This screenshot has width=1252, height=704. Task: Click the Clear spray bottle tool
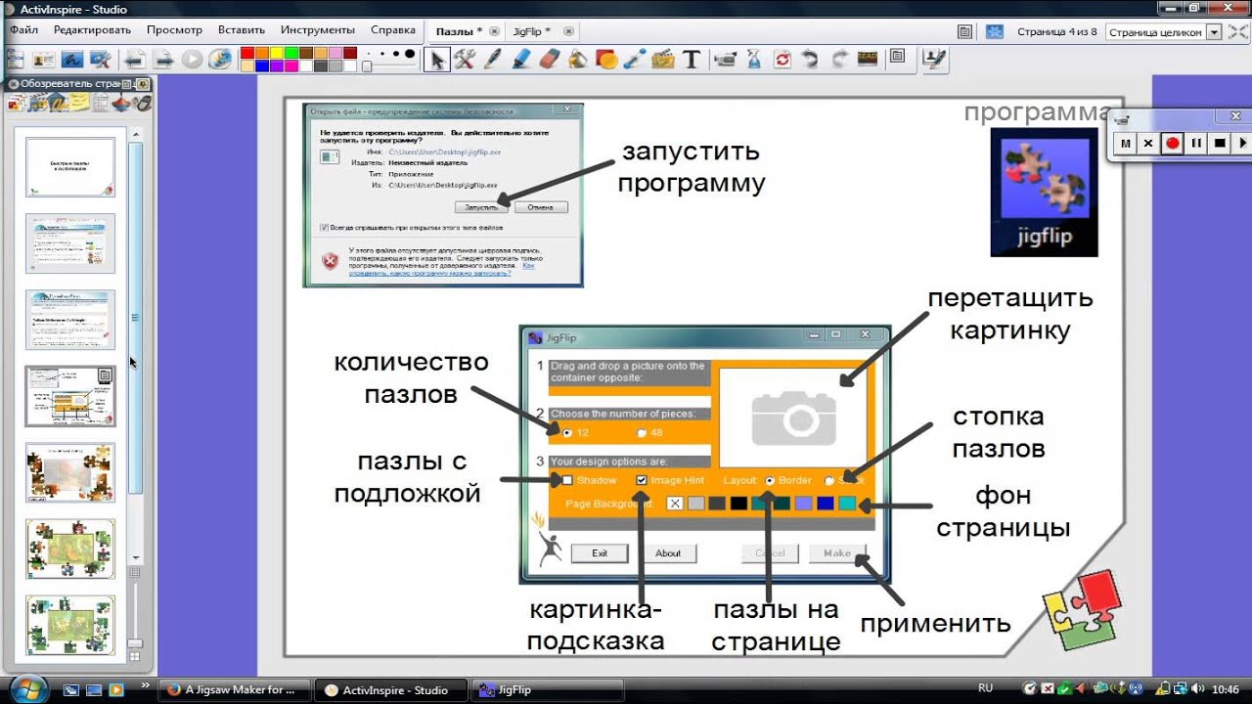point(753,60)
